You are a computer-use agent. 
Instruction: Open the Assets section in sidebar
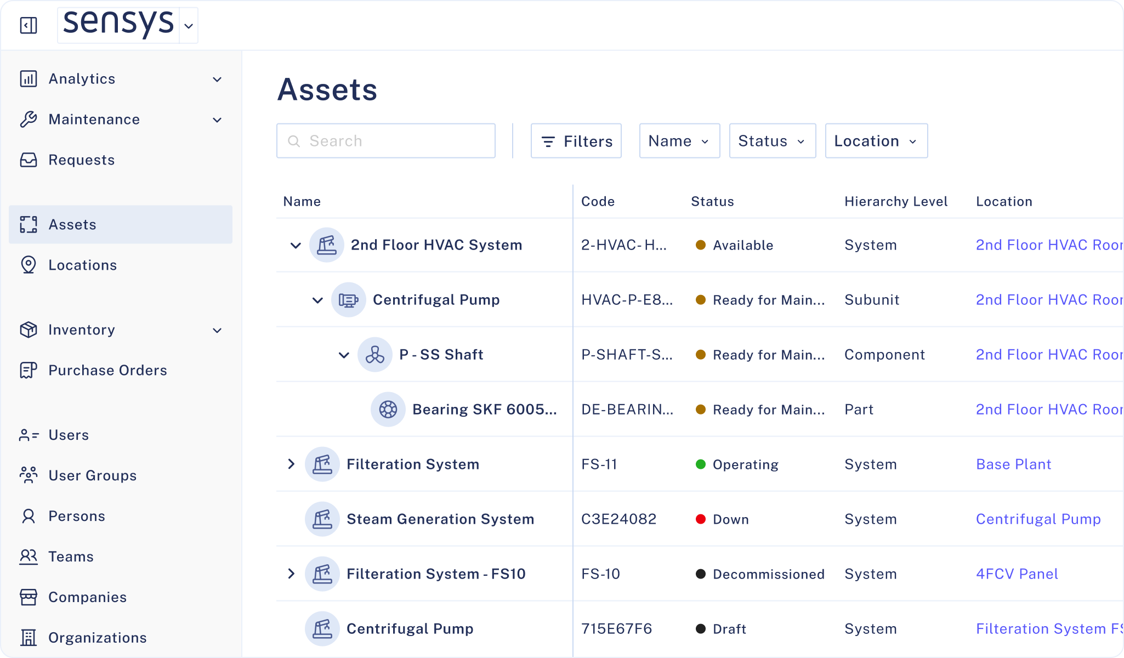[x=121, y=224]
